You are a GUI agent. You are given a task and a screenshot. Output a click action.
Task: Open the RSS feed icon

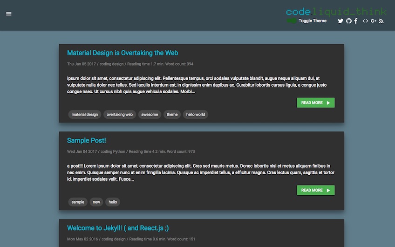(381, 21)
